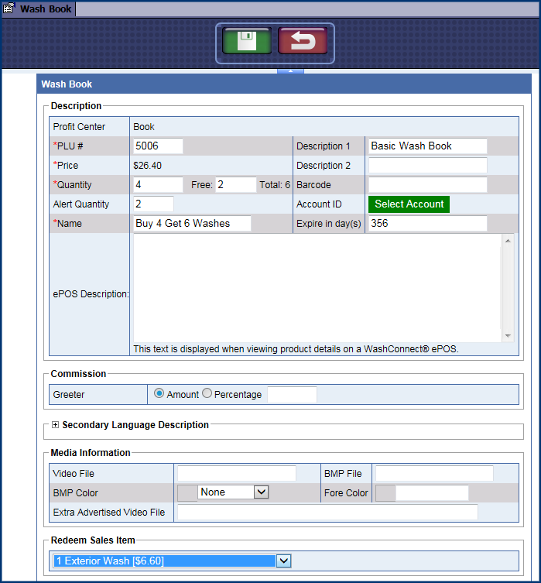Screen dimensions: 541x583
Task: Expand Secondary Language Description section
Action: (55, 425)
